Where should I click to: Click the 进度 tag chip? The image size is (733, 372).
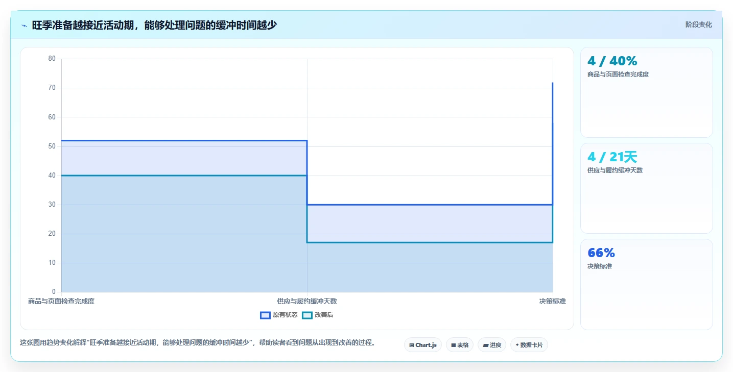[x=492, y=345]
